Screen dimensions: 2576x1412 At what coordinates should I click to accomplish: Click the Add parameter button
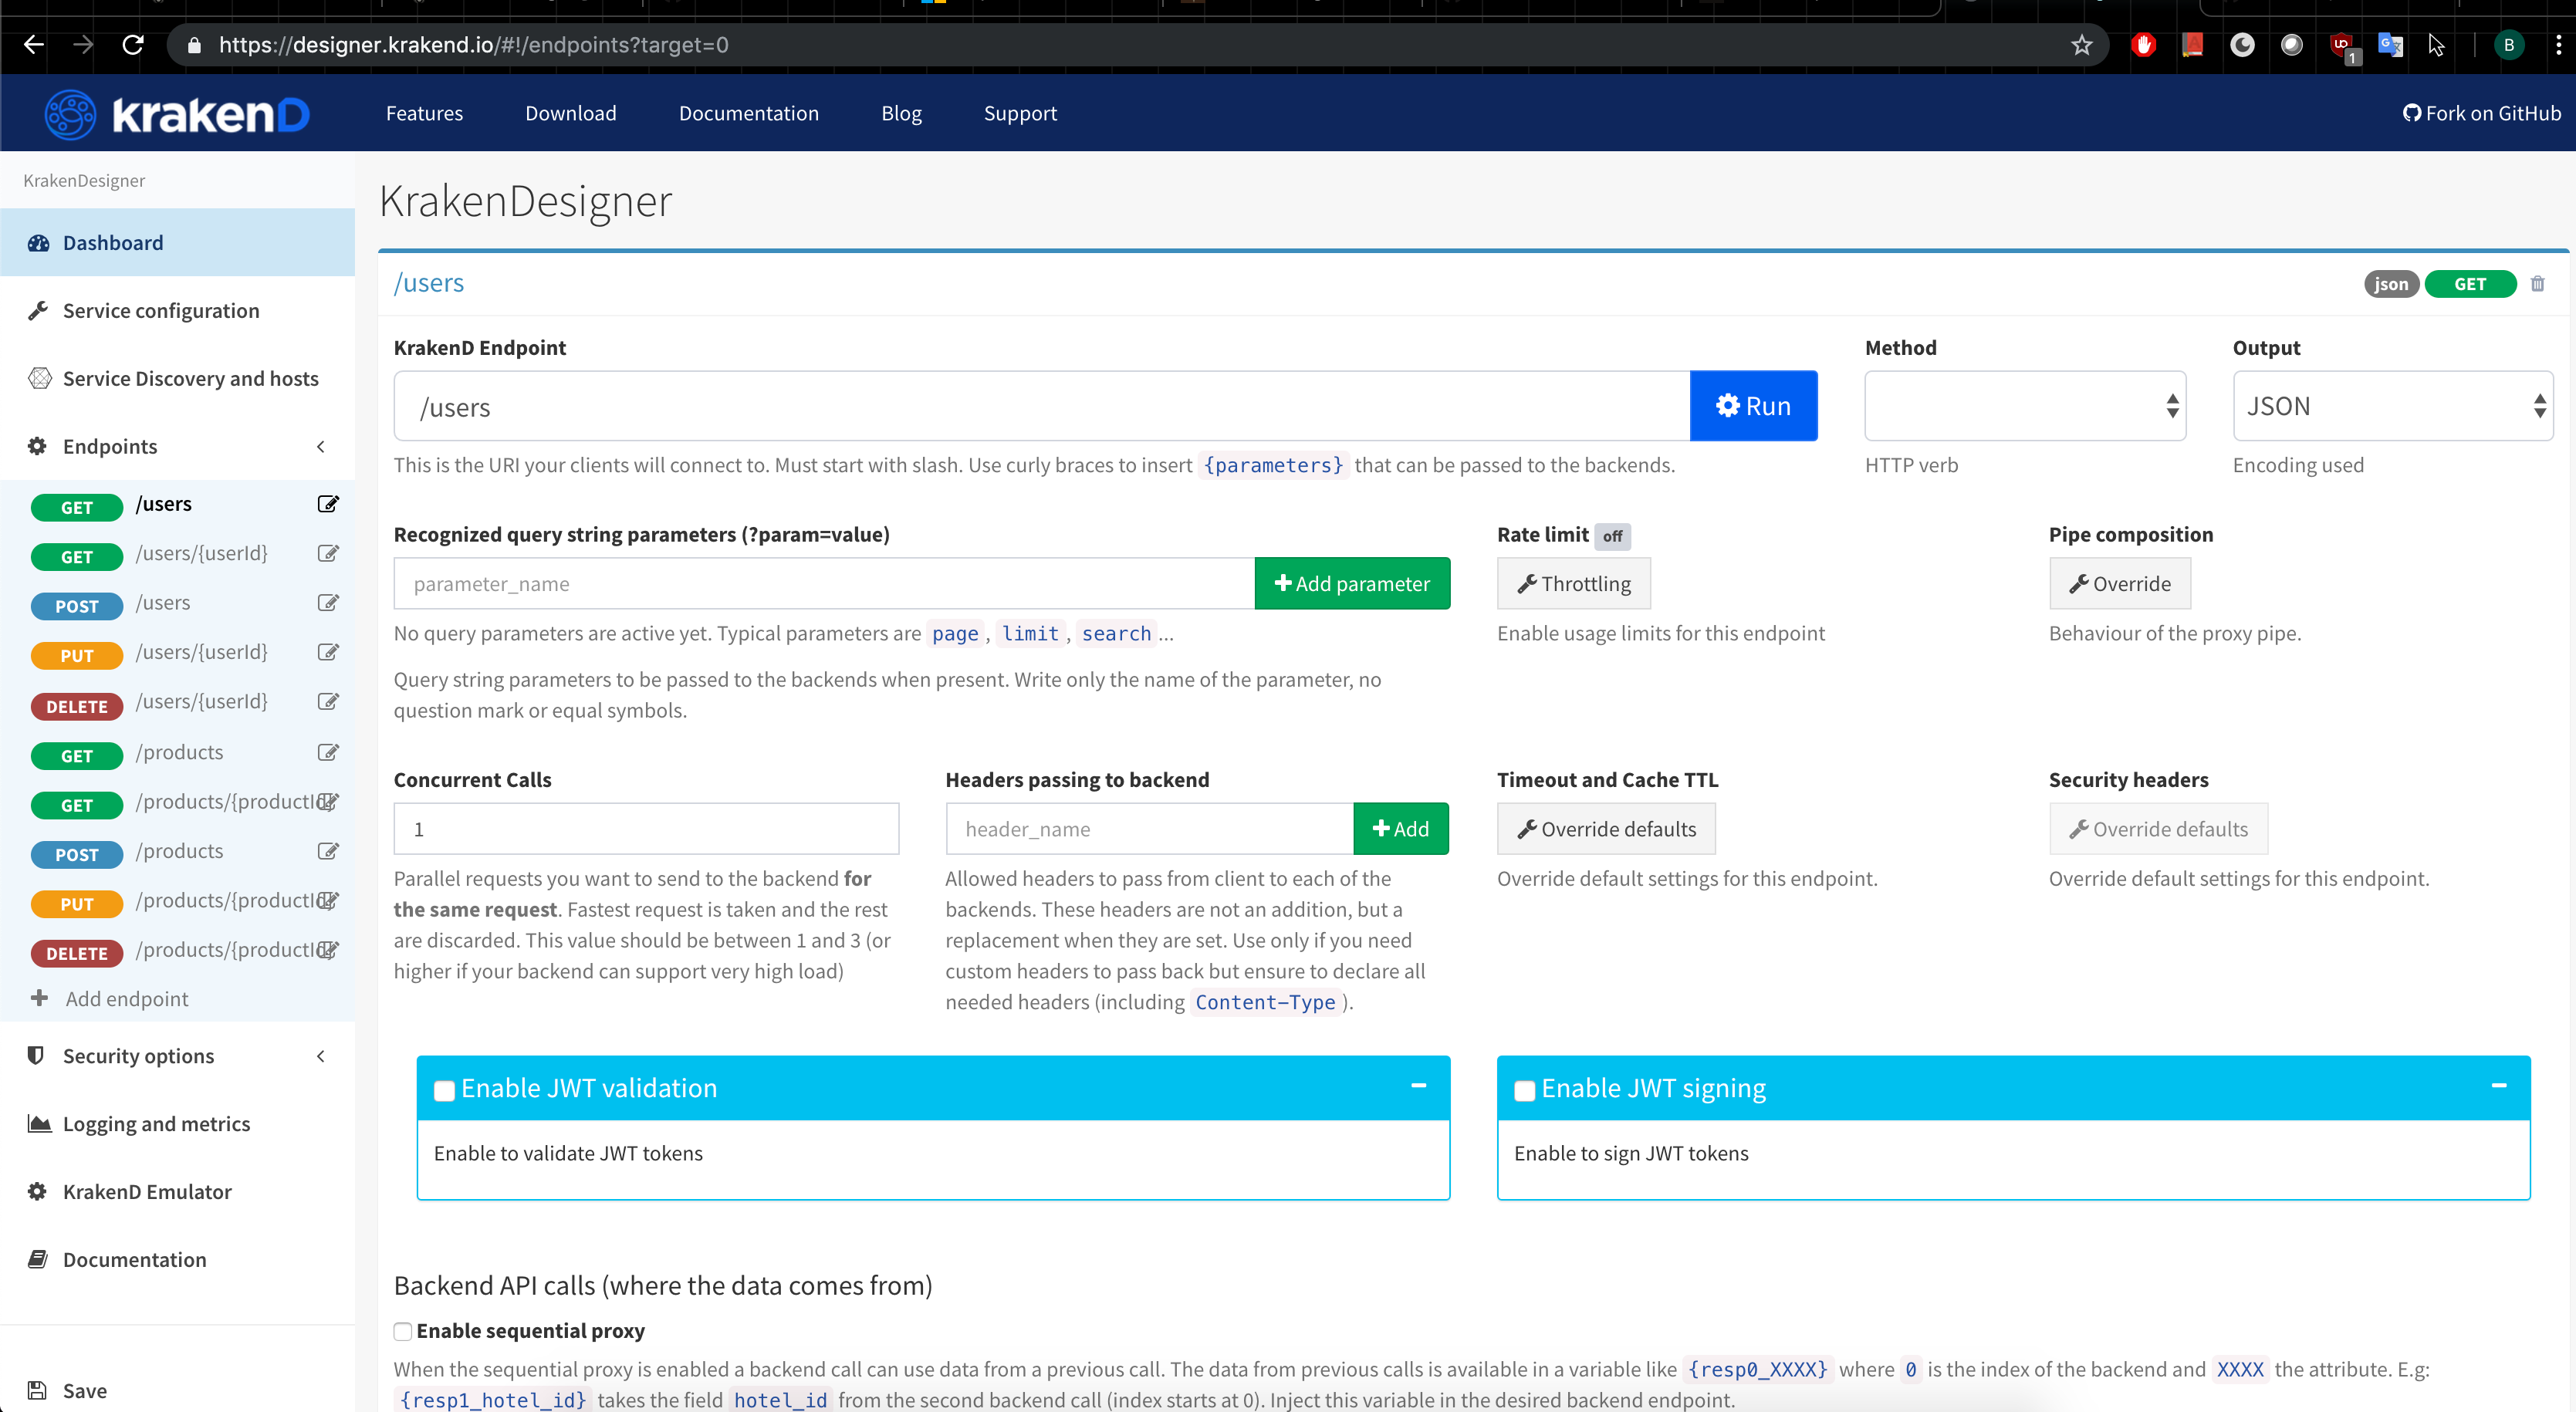1352,584
